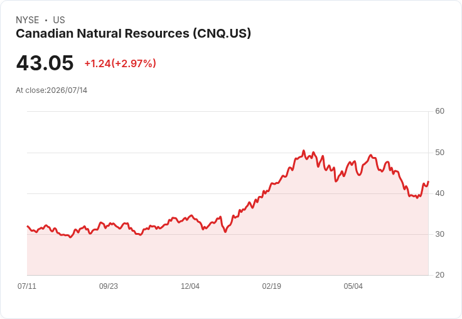Click the US market label
Image resolution: width=462 pixels, height=319 pixels.
coord(59,20)
